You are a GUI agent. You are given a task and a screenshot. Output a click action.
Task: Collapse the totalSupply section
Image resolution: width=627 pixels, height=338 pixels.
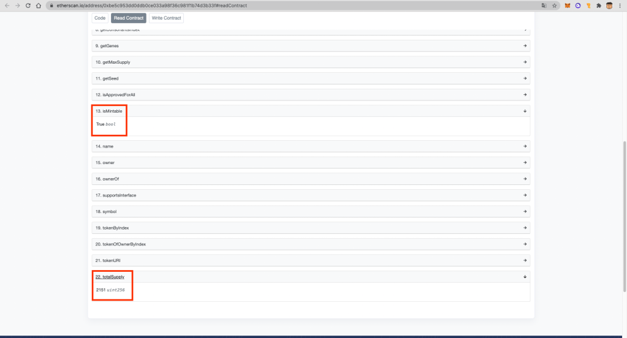click(x=525, y=277)
